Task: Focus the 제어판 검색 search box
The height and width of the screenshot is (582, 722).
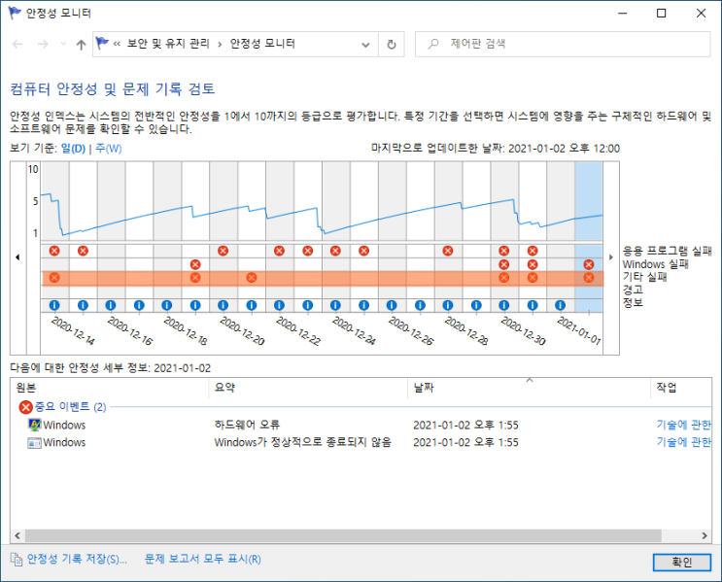Action: (x=563, y=44)
